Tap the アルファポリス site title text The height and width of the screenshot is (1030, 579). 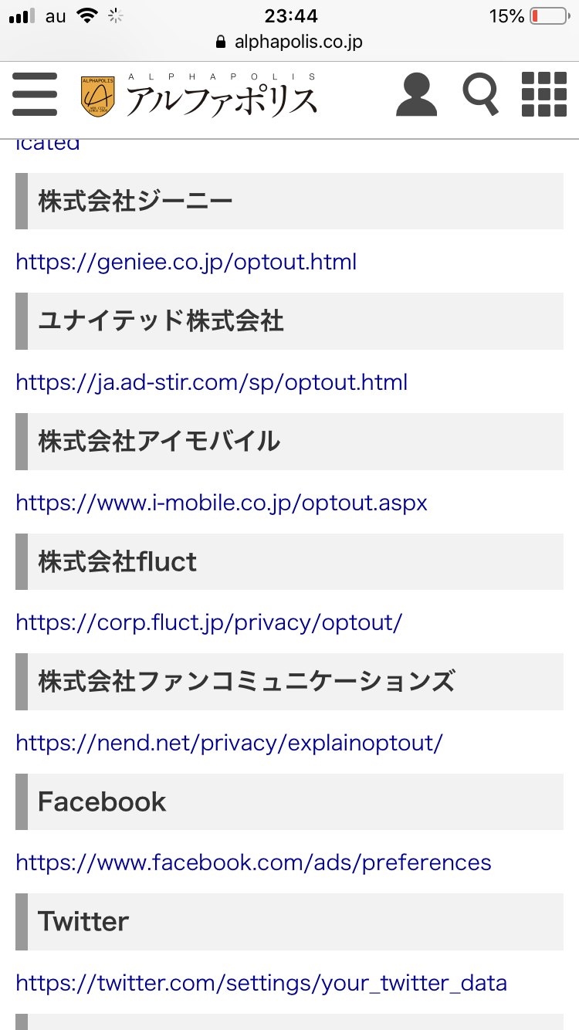click(x=222, y=100)
